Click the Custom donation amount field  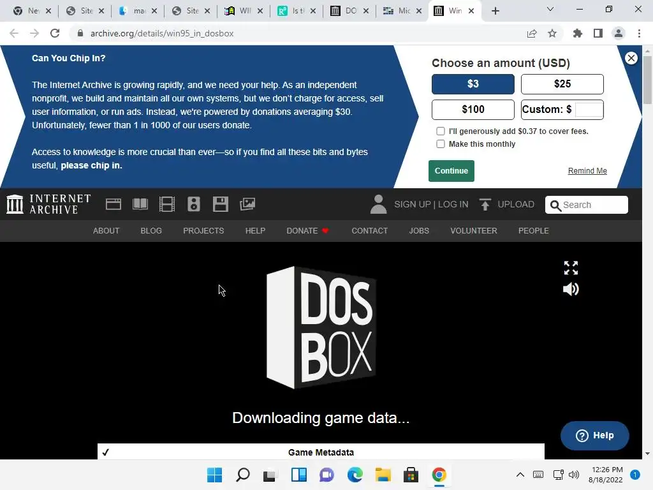(x=588, y=110)
